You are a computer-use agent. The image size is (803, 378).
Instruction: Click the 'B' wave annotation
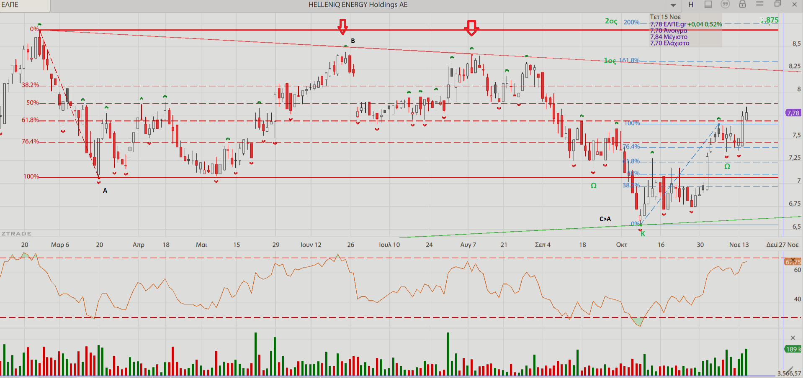353,41
